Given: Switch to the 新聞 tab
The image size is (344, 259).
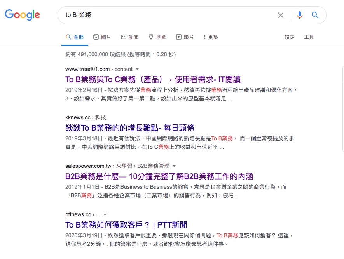Looking at the screenshot, I should pyautogui.click(x=130, y=37).
